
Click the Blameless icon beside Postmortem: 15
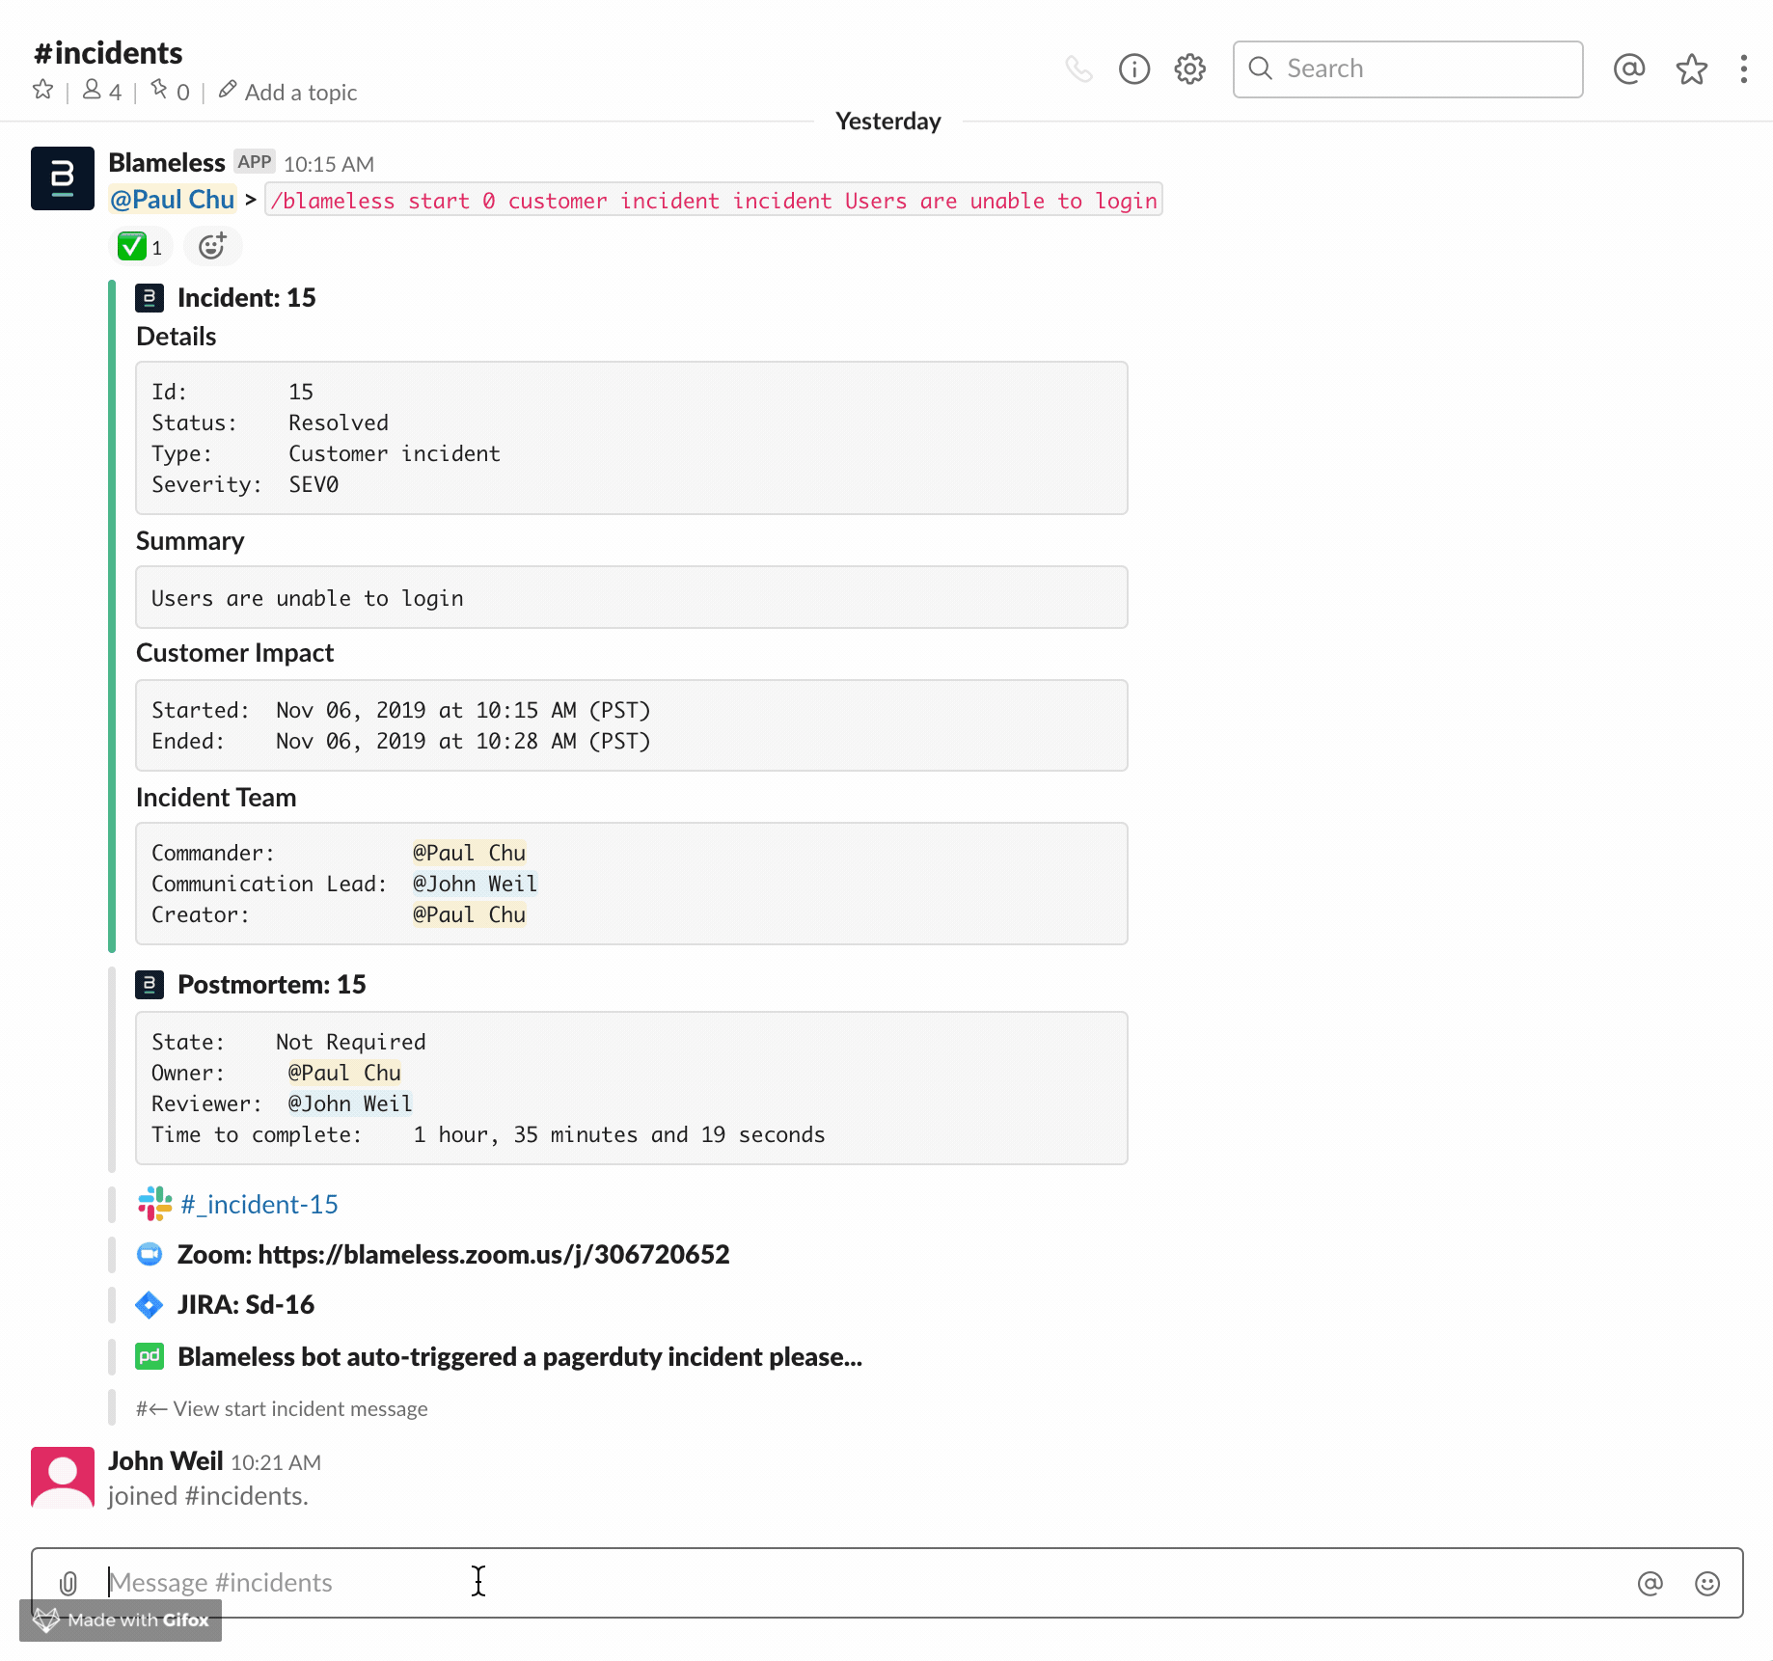pyautogui.click(x=150, y=985)
